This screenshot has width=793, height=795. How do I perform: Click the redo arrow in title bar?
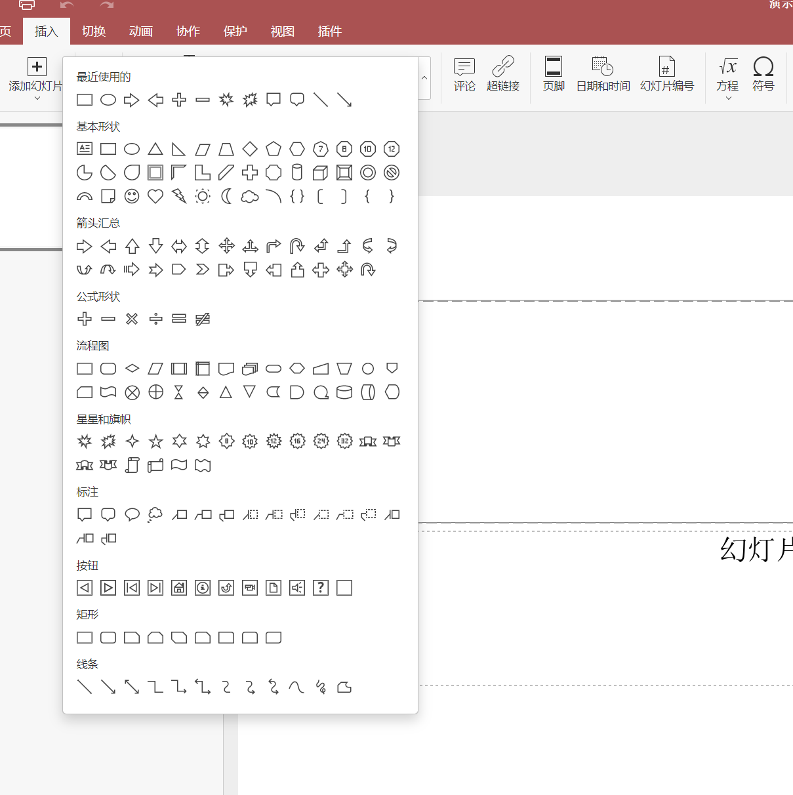[107, 5]
